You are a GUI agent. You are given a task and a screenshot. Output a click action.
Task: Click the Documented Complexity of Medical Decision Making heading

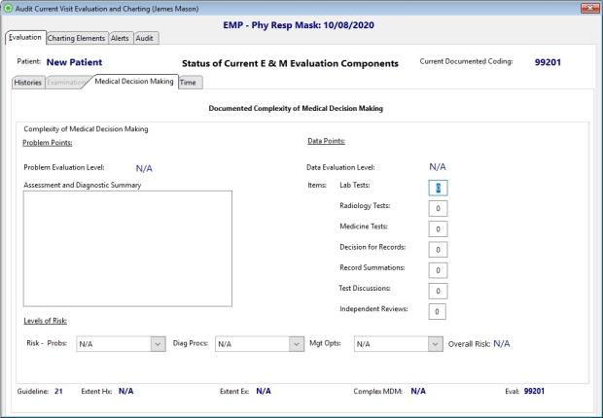click(x=296, y=109)
